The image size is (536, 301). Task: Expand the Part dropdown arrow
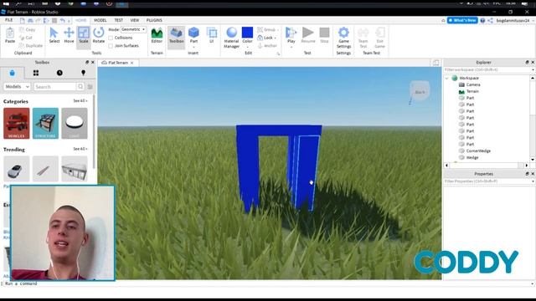click(x=193, y=47)
